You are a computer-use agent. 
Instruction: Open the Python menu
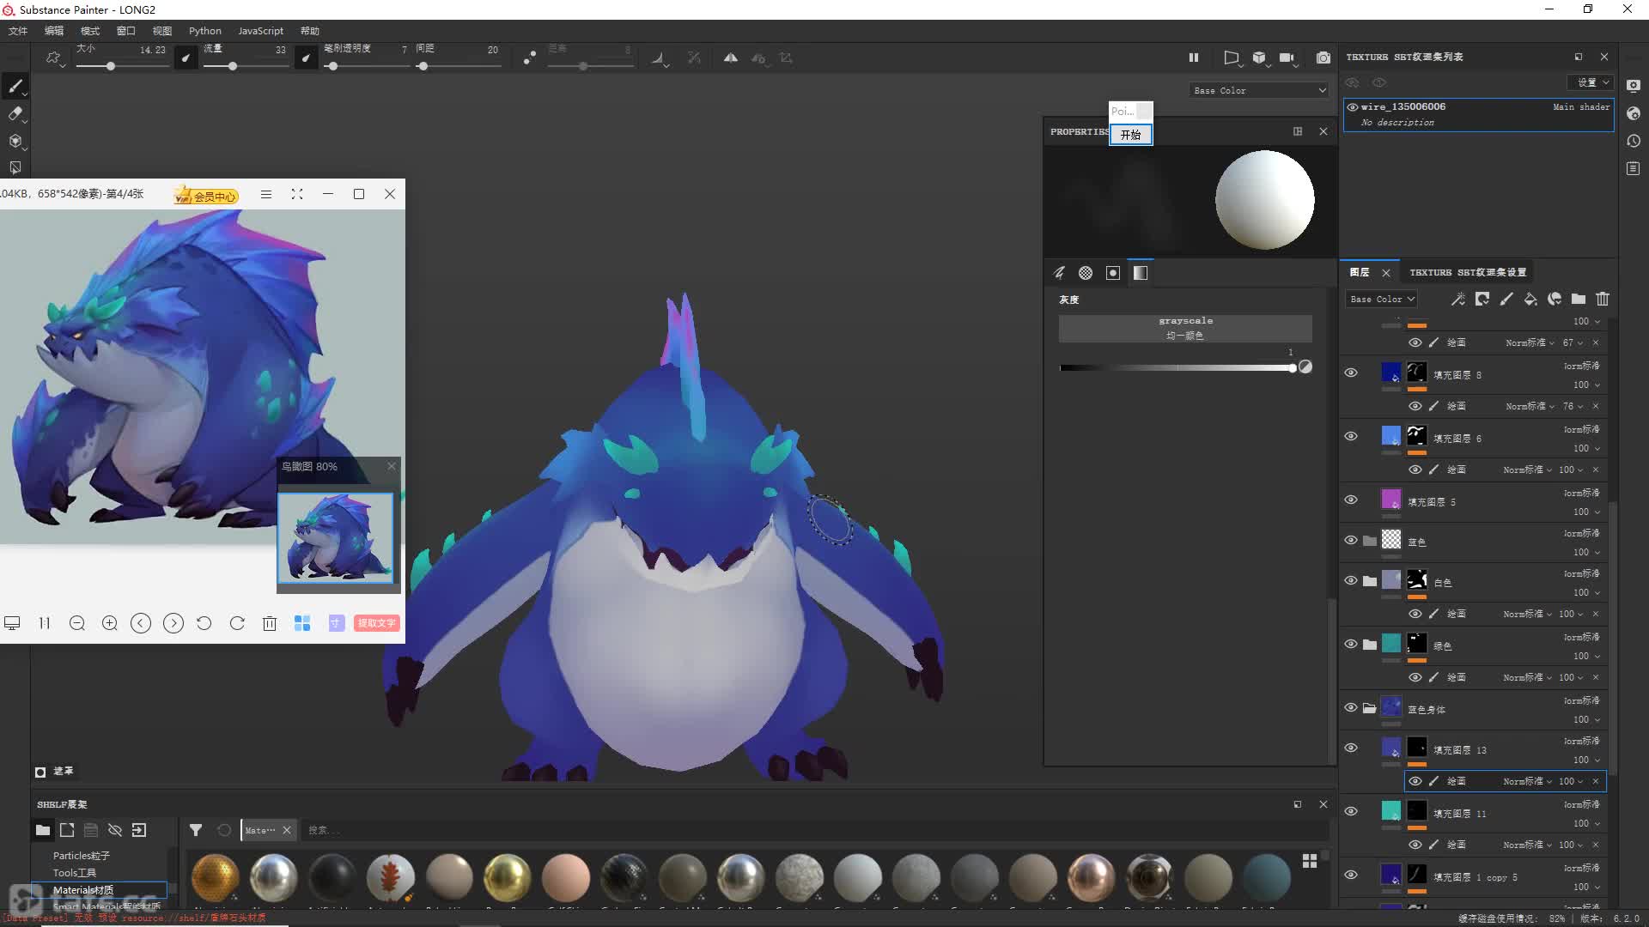click(x=204, y=31)
